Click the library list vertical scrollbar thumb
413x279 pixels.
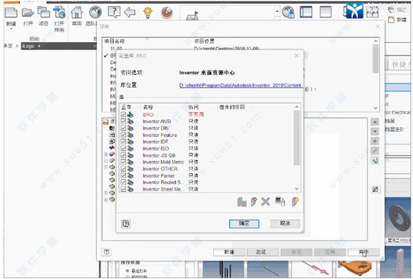297,138
